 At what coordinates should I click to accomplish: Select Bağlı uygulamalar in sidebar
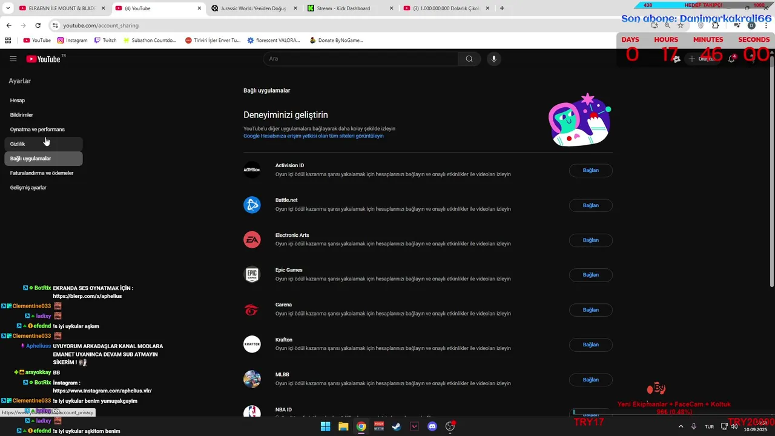click(x=43, y=158)
